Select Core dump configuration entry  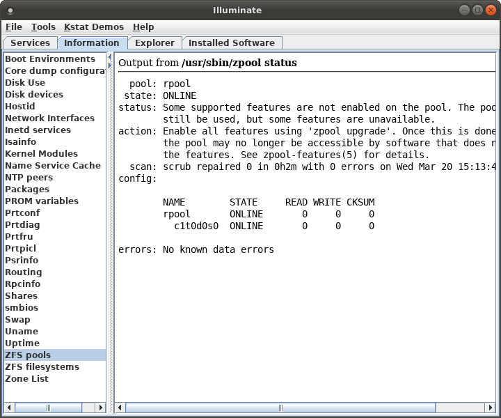tap(55, 70)
